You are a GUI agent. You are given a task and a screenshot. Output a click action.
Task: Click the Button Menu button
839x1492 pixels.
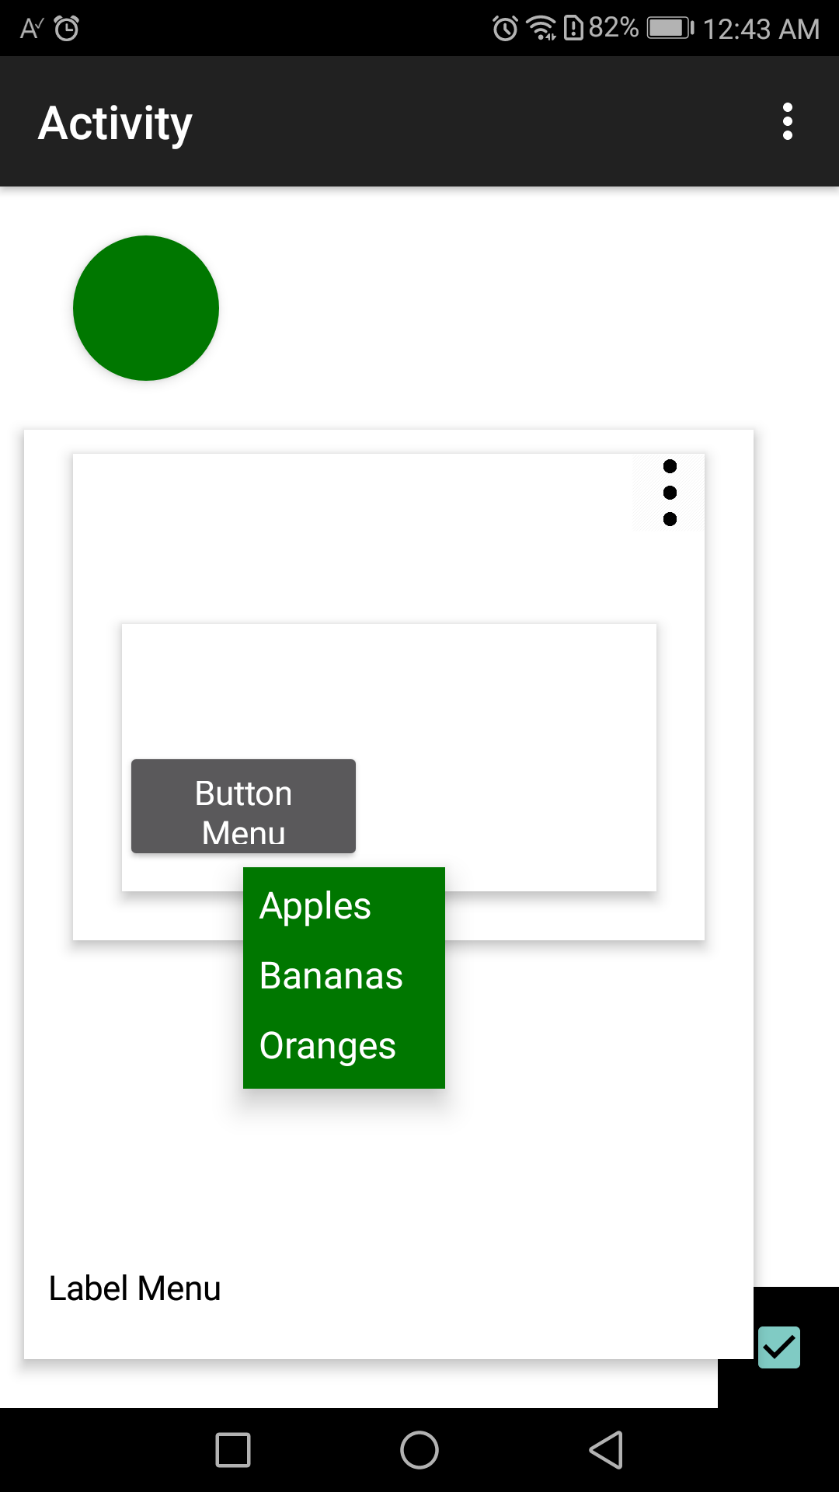click(x=243, y=807)
